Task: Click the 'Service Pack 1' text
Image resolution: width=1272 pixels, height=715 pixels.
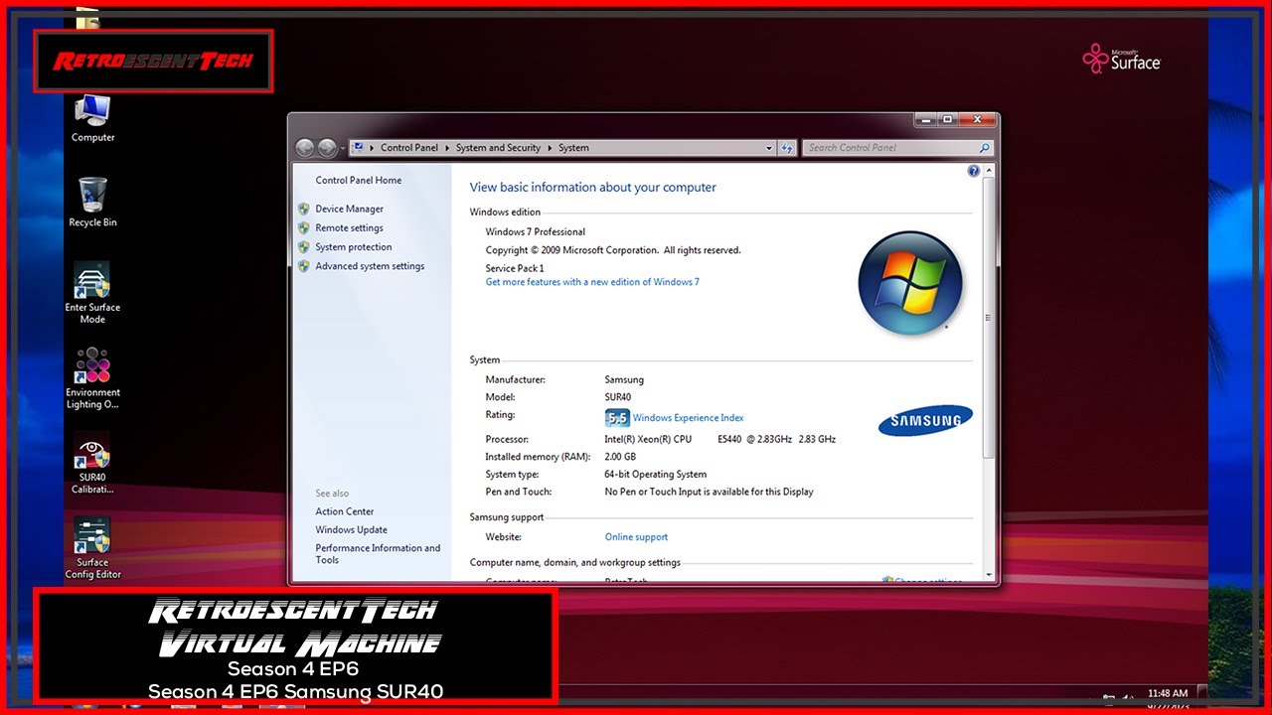Action: pyautogui.click(x=515, y=268)
